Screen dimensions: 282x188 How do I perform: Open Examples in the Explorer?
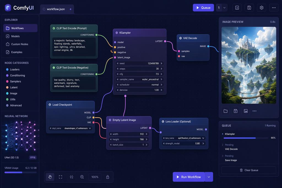point(20,52)
